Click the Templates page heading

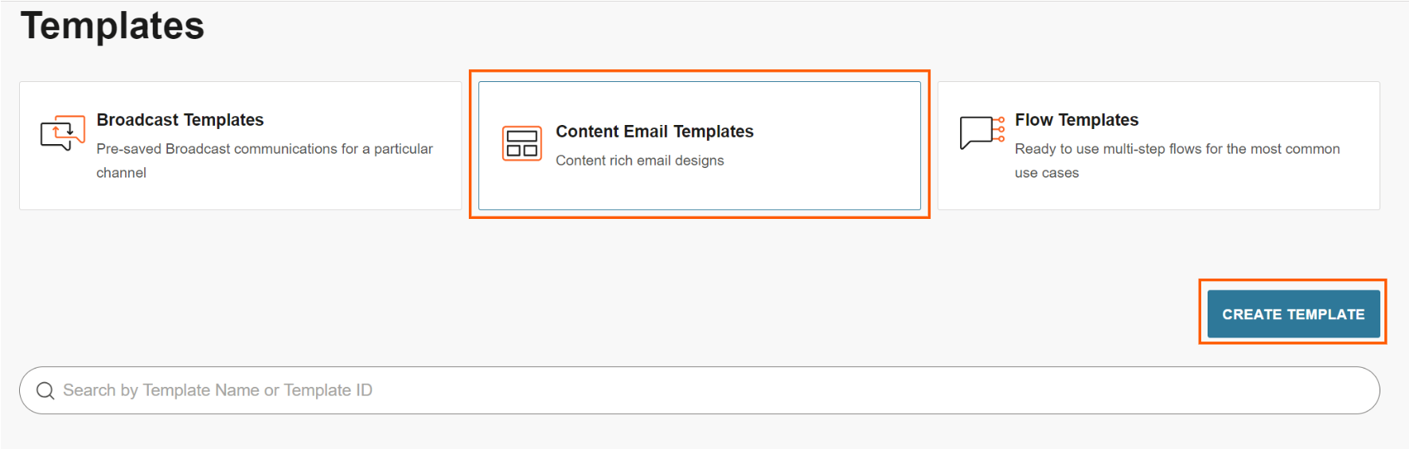[112, 25]
